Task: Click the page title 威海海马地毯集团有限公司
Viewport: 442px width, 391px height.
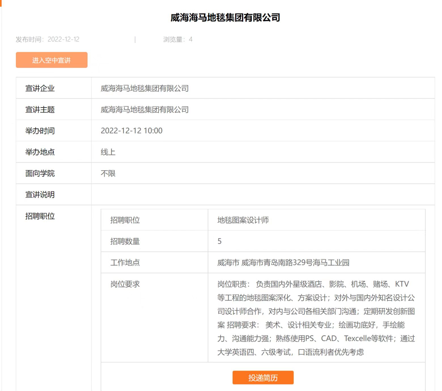Action: coord(225,18)
